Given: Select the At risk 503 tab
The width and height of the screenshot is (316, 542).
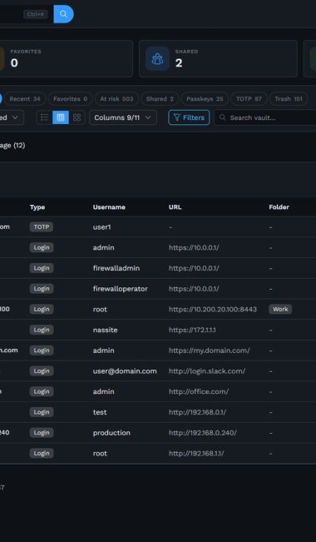Looking at the screenshot, I should tap(116, 99).
